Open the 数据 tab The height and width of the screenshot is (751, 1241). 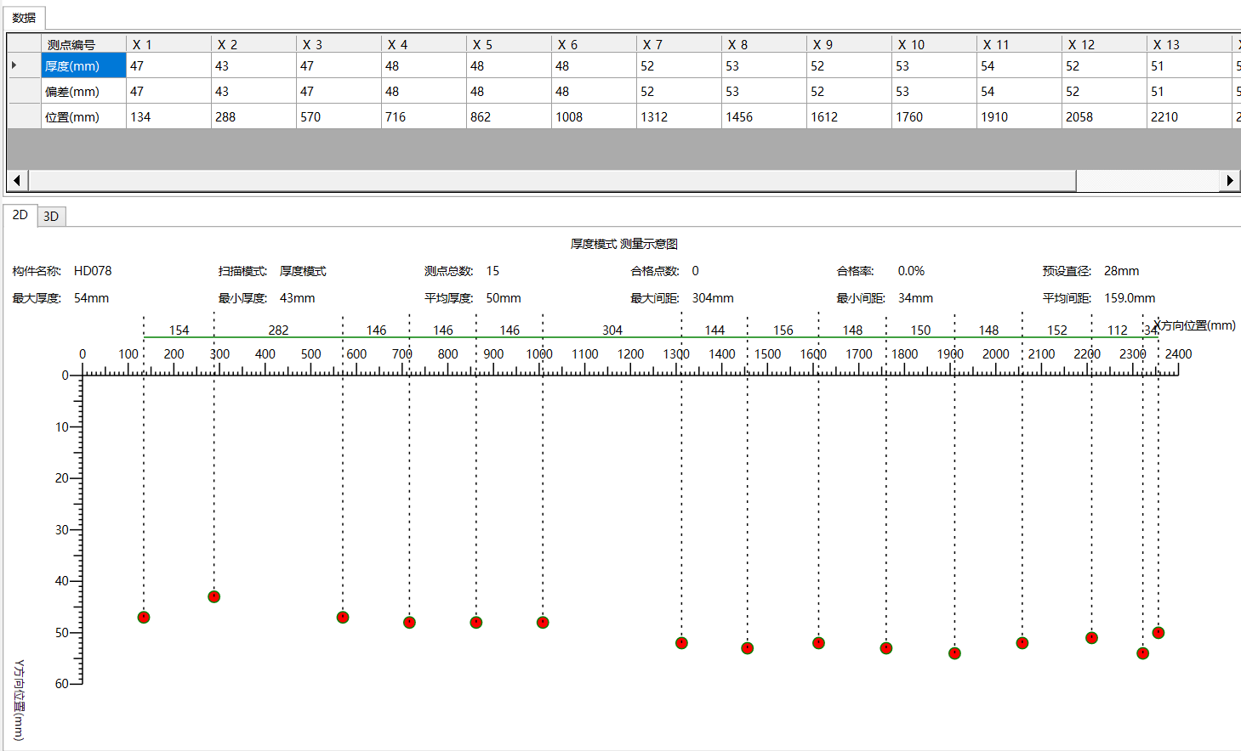coord(24,18)
